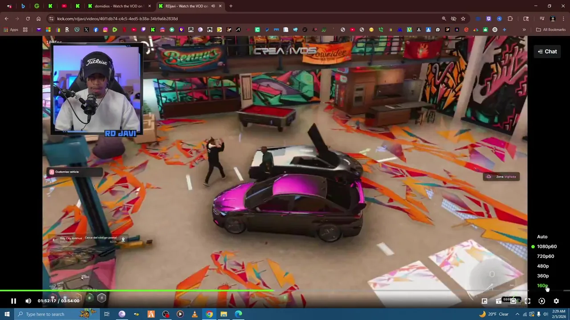Open the Chat panel
Screen dimensions: 570x320
click(x=547, y=52)
